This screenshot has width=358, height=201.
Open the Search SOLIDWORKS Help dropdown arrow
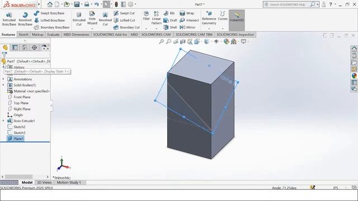click(317, 4)
